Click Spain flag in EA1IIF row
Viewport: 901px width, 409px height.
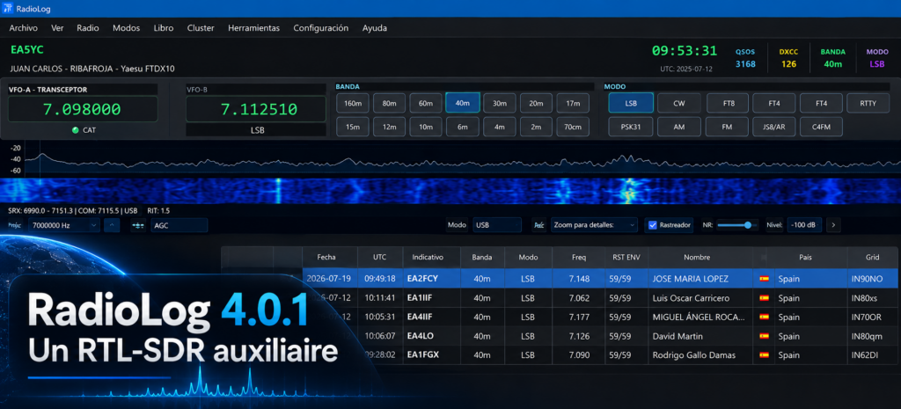point(765,298)
